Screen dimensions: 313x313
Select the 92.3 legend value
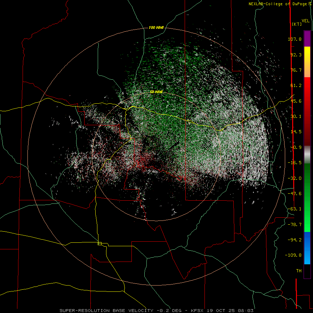click(x=296, y=55)
